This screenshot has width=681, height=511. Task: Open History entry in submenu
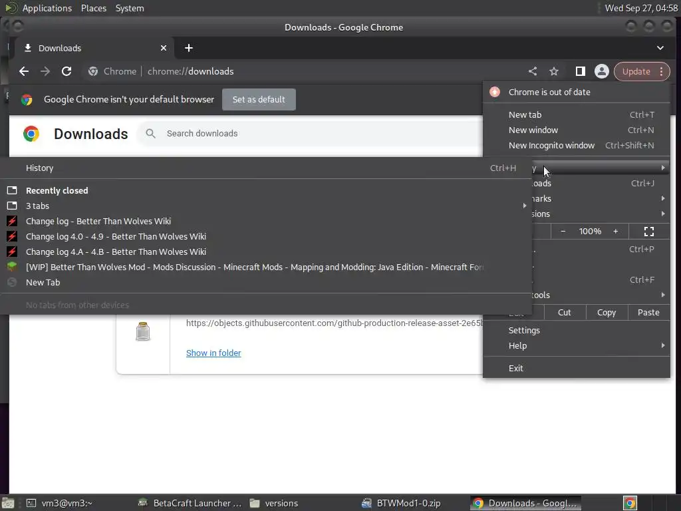click(266, 168)
